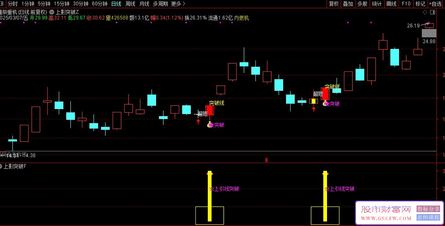The width and height of the screenshot is (445, 226).
Task: Click the second 上引线突破 yellow bar
Action: point(325,196)
